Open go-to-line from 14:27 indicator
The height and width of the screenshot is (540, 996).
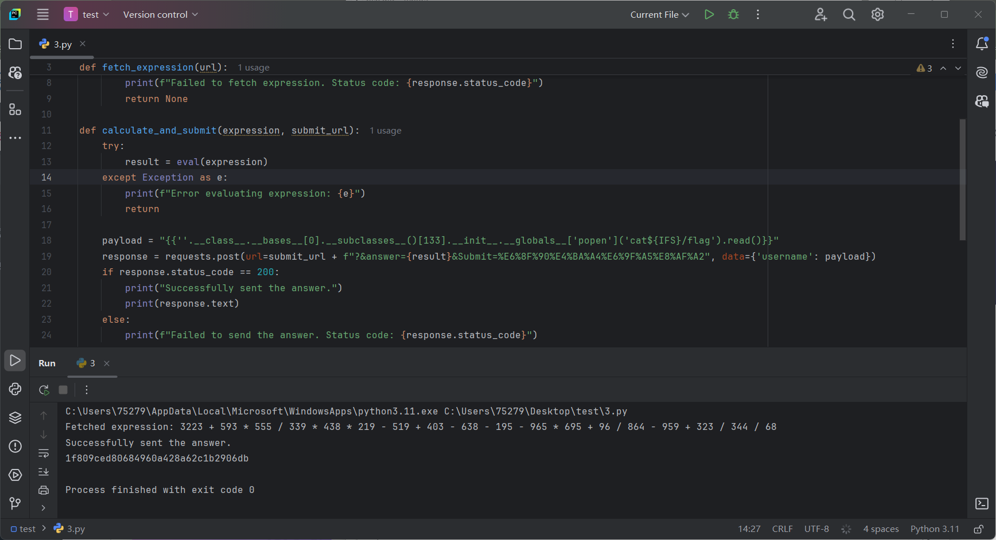tap(749, 529)
